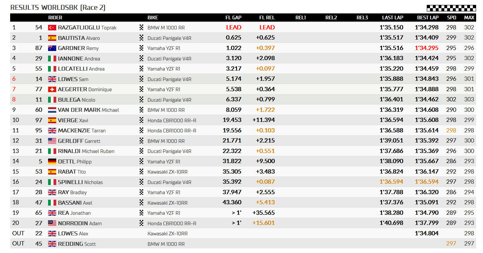
Task: Click the chequered flag icon in Bassani's row
Action: [142, 203]
